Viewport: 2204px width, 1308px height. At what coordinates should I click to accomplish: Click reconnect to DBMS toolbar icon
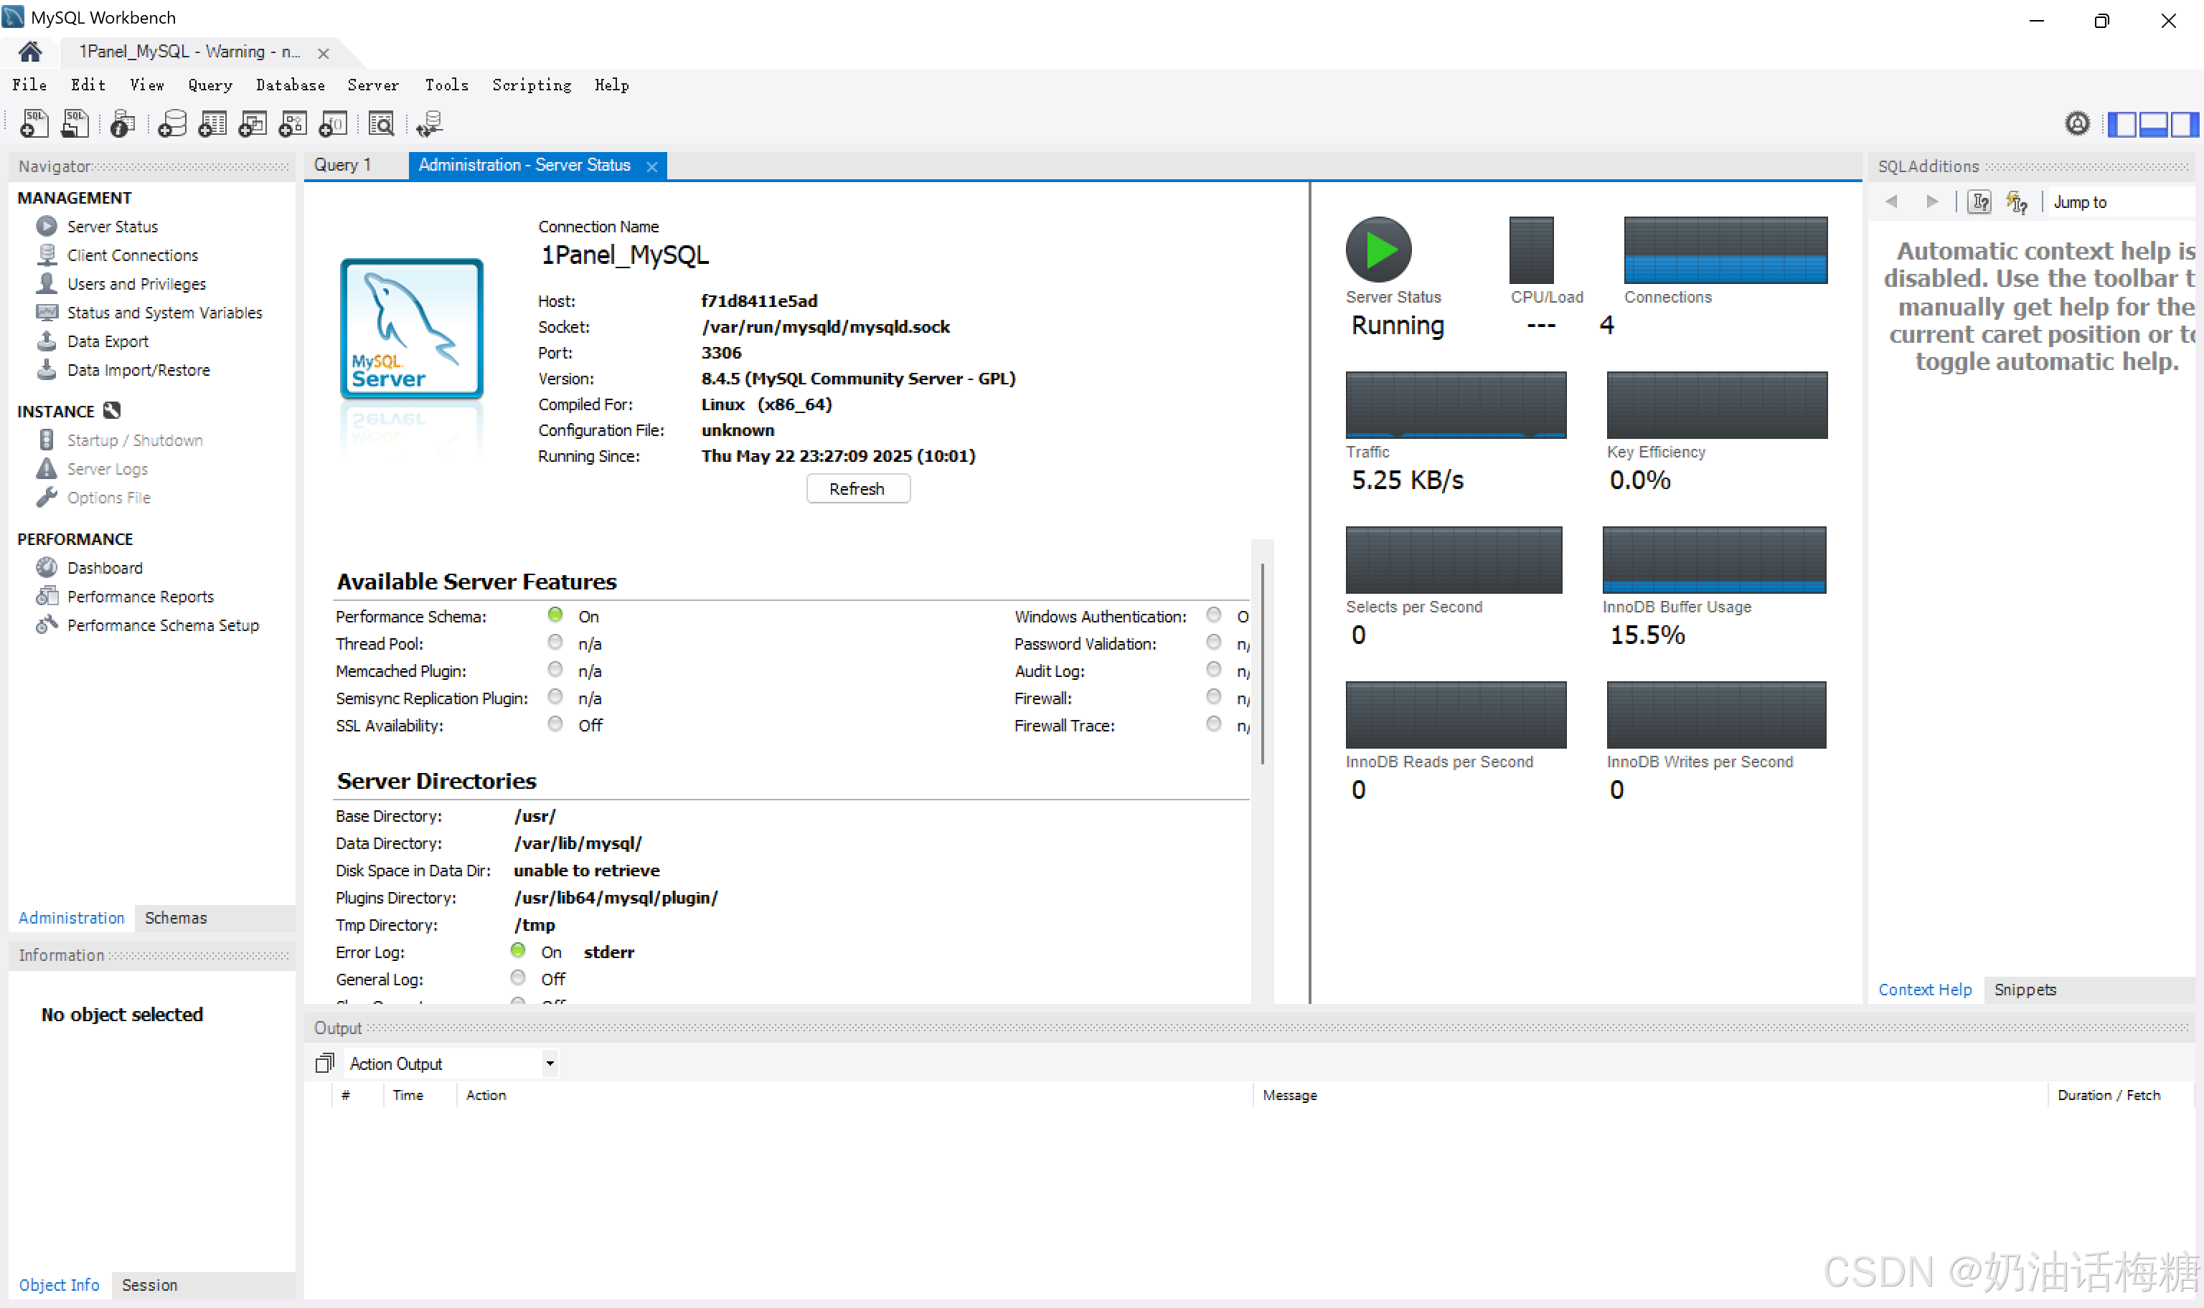point(429,123)
